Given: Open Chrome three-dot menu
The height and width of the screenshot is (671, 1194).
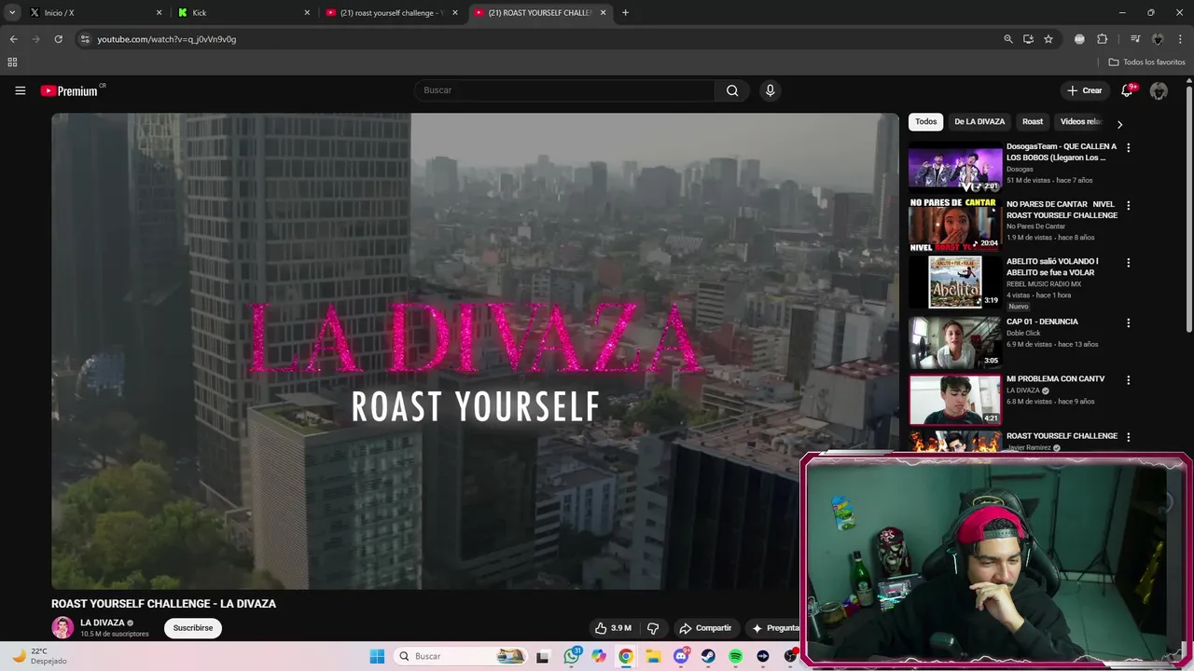Looking at the screenshot, I should tap(1179, 39).
